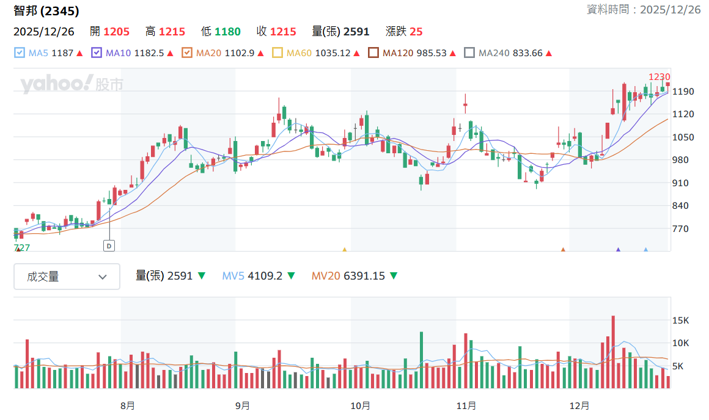Click the 量(張) 2591 value in header

tap(340, 32)
